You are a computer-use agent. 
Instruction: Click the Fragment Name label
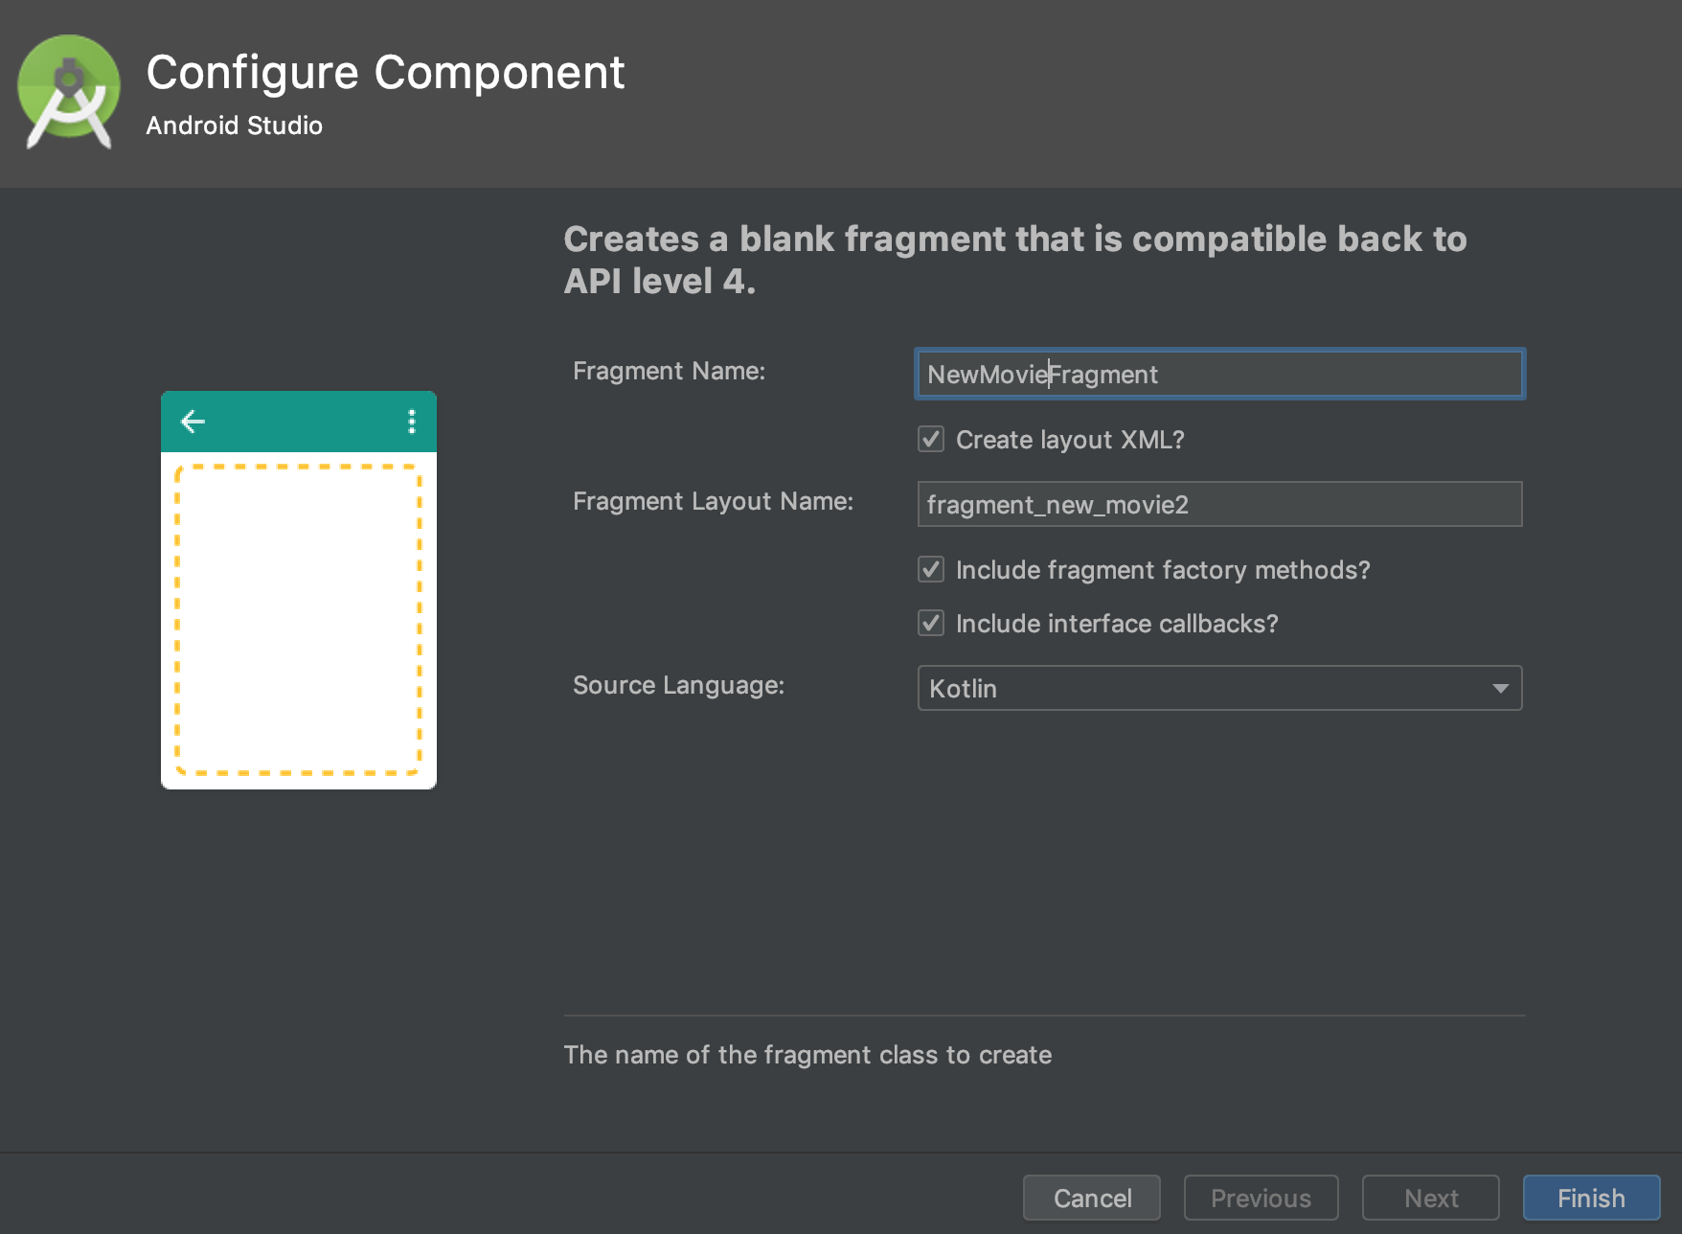(x=669, y=372)
